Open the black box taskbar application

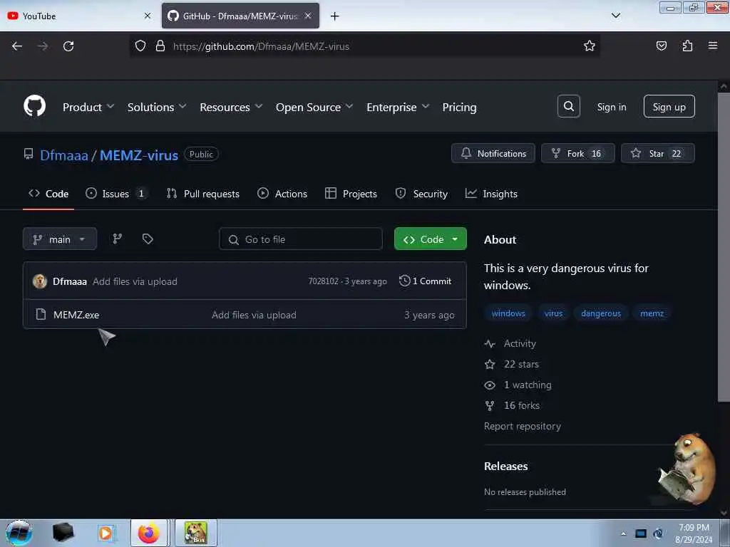coord(63,533)
